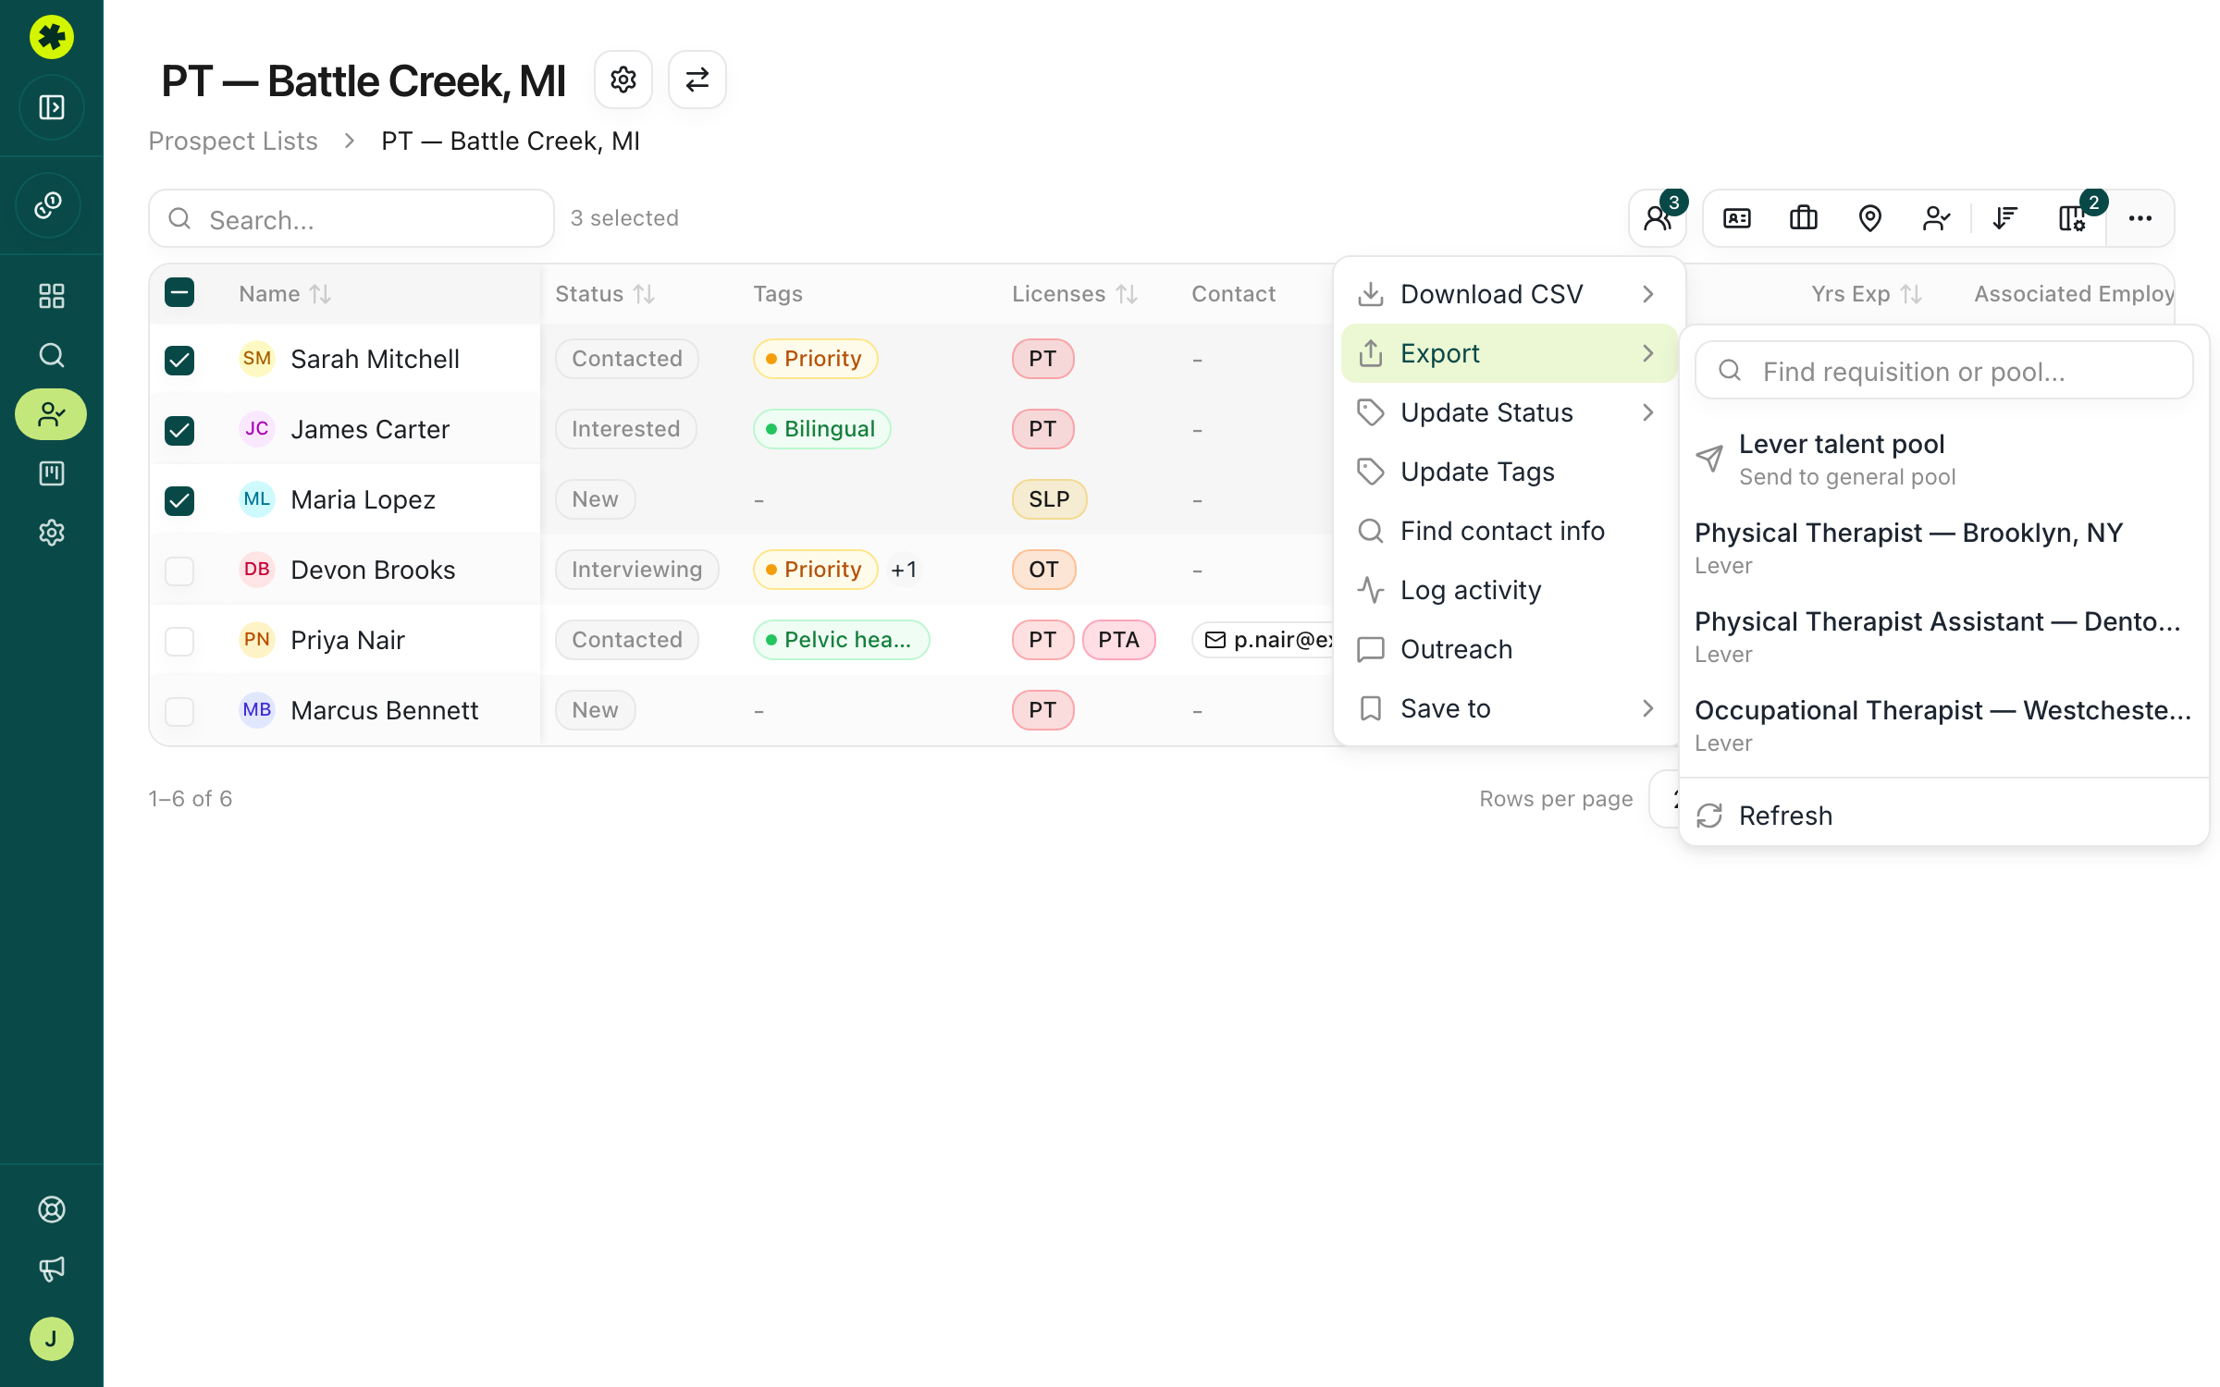Expand the Download CSV submenu
This screenshot has height=1387, width=2220.
point(1509,294)
